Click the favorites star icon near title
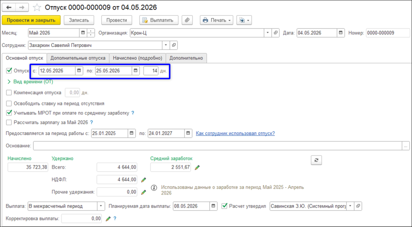This screenshot has height=227, width=412. [x=37, y=7]
